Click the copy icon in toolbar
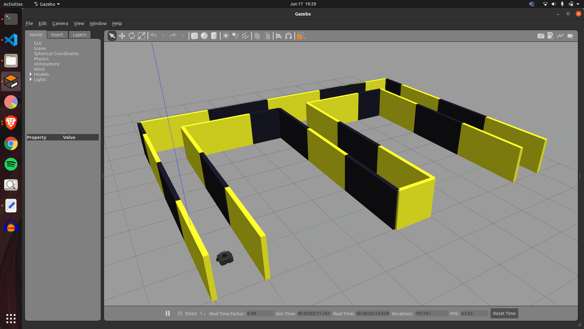The image size is (584, 329). [x=257, y=36]
